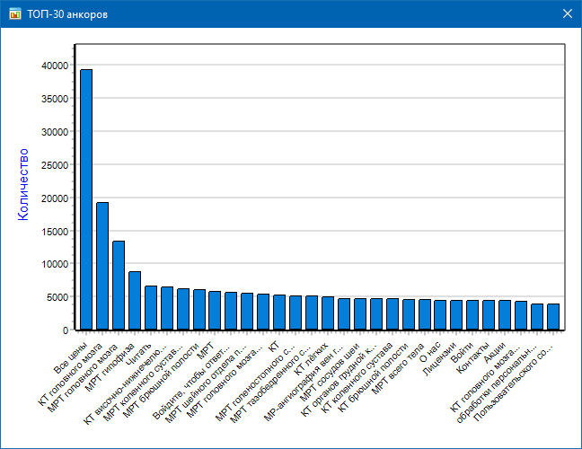Click the 'Все цены' axis label
Viewport: 582px width, 449px height.
coord(71,358)
